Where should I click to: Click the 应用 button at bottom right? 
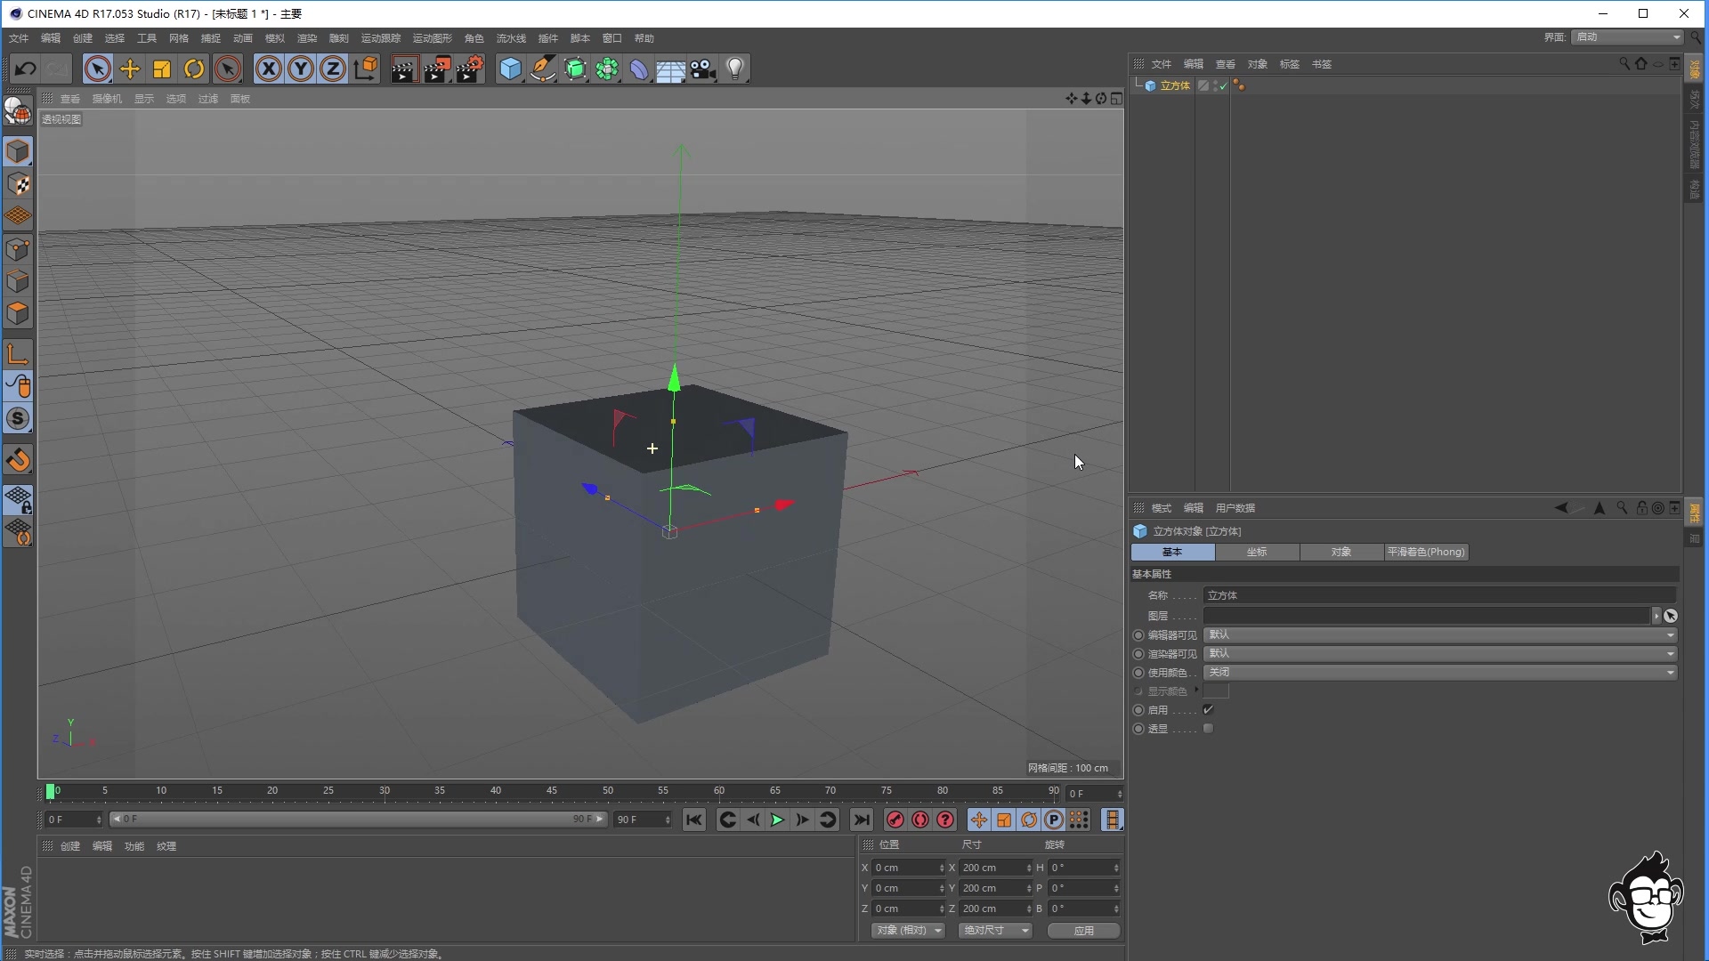coord(1083,930)
